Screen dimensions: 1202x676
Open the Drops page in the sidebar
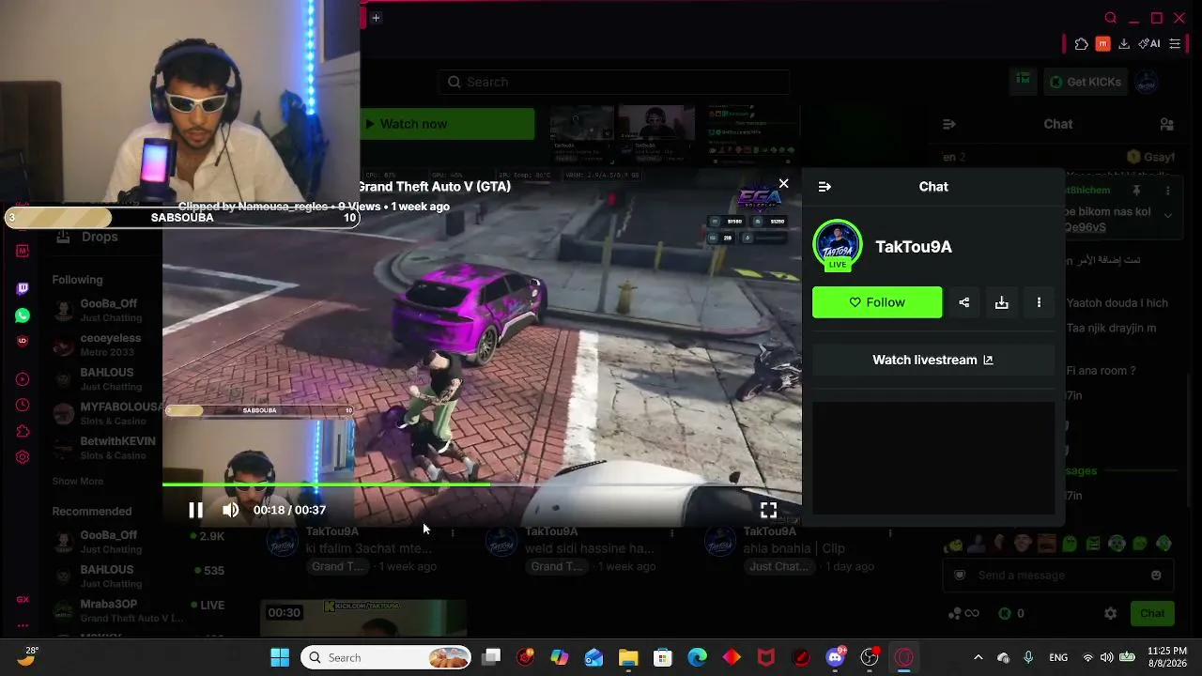click(x=99, y=237)
